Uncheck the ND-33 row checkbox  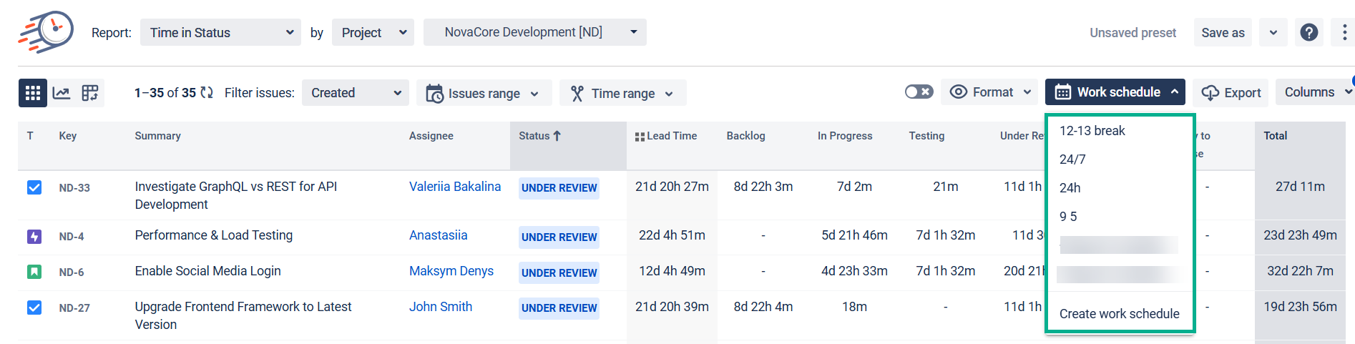tap(34, 187)
